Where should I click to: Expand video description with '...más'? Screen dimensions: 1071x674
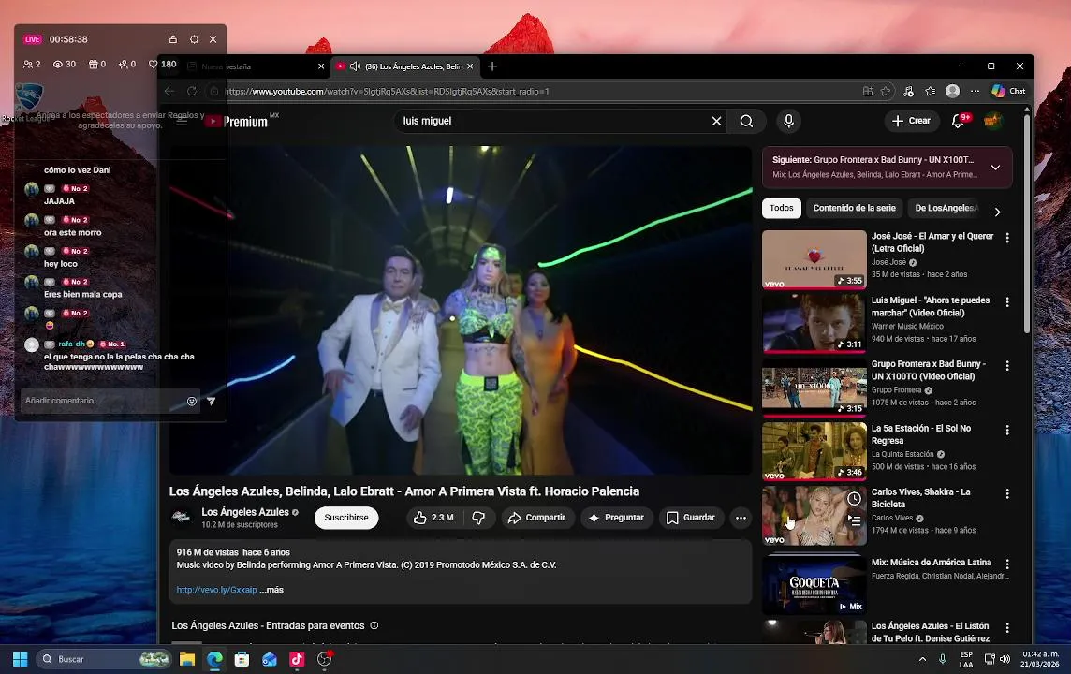[x=271, y=590]
